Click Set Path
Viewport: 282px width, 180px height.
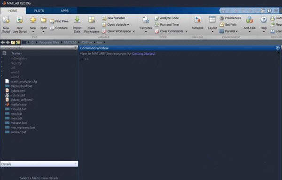pyautogui.click(x=228, y=24)
